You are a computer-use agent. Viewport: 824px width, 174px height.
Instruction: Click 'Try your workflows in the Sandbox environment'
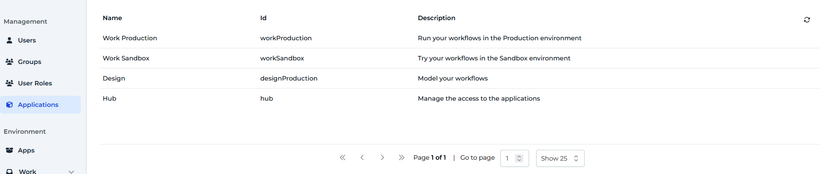494,58
